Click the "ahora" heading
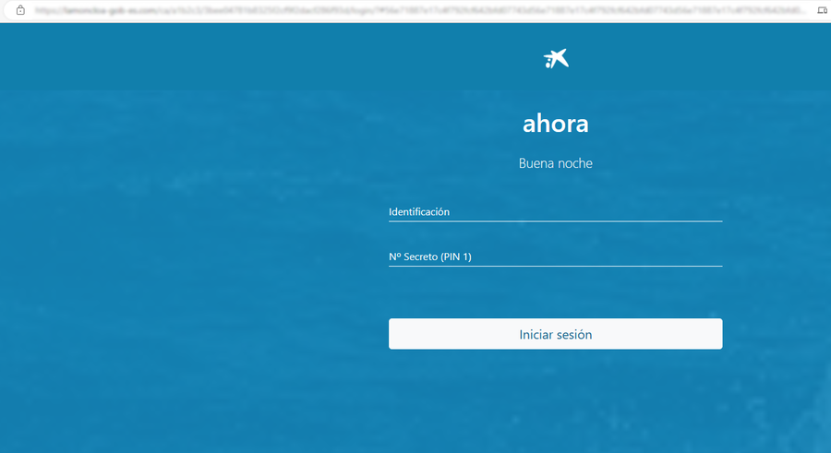Screen dimensions: 831x453 555,124
